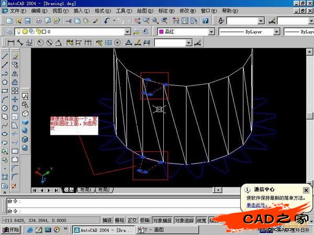This screenshot has width=314, height=235.
Task: Expand the layer dropdown list
Action: coord(127,31)
